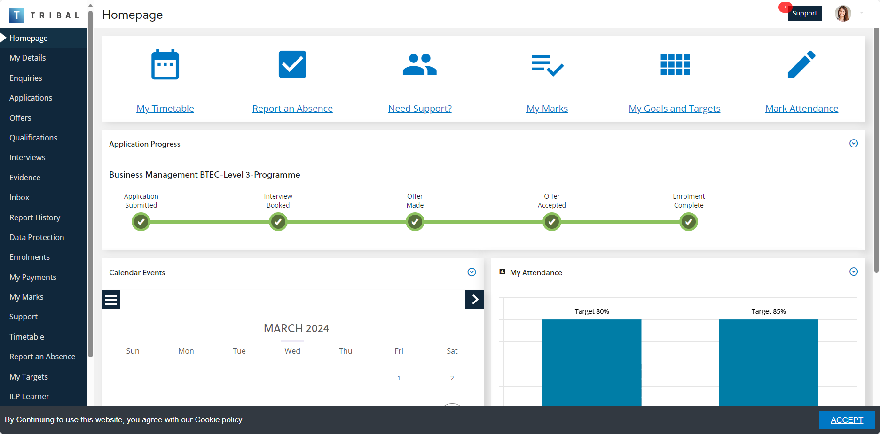880x434 pixels.
Task: Click the red support notification badge
Action: click(x=785, y=7)
